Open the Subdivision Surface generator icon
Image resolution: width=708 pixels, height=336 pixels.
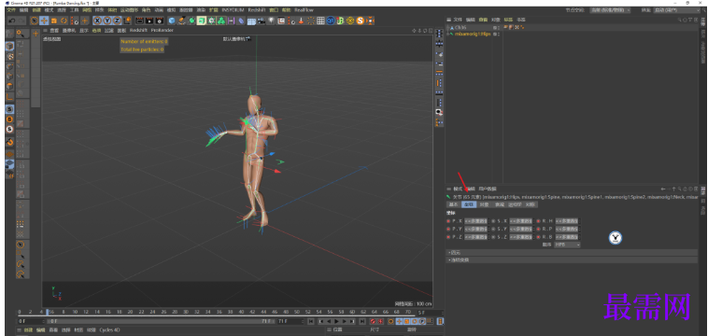pyautogui.click(x=191, y=21)
